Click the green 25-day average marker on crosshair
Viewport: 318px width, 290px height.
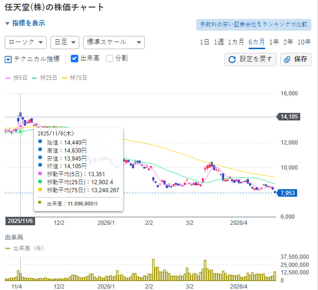20,132
